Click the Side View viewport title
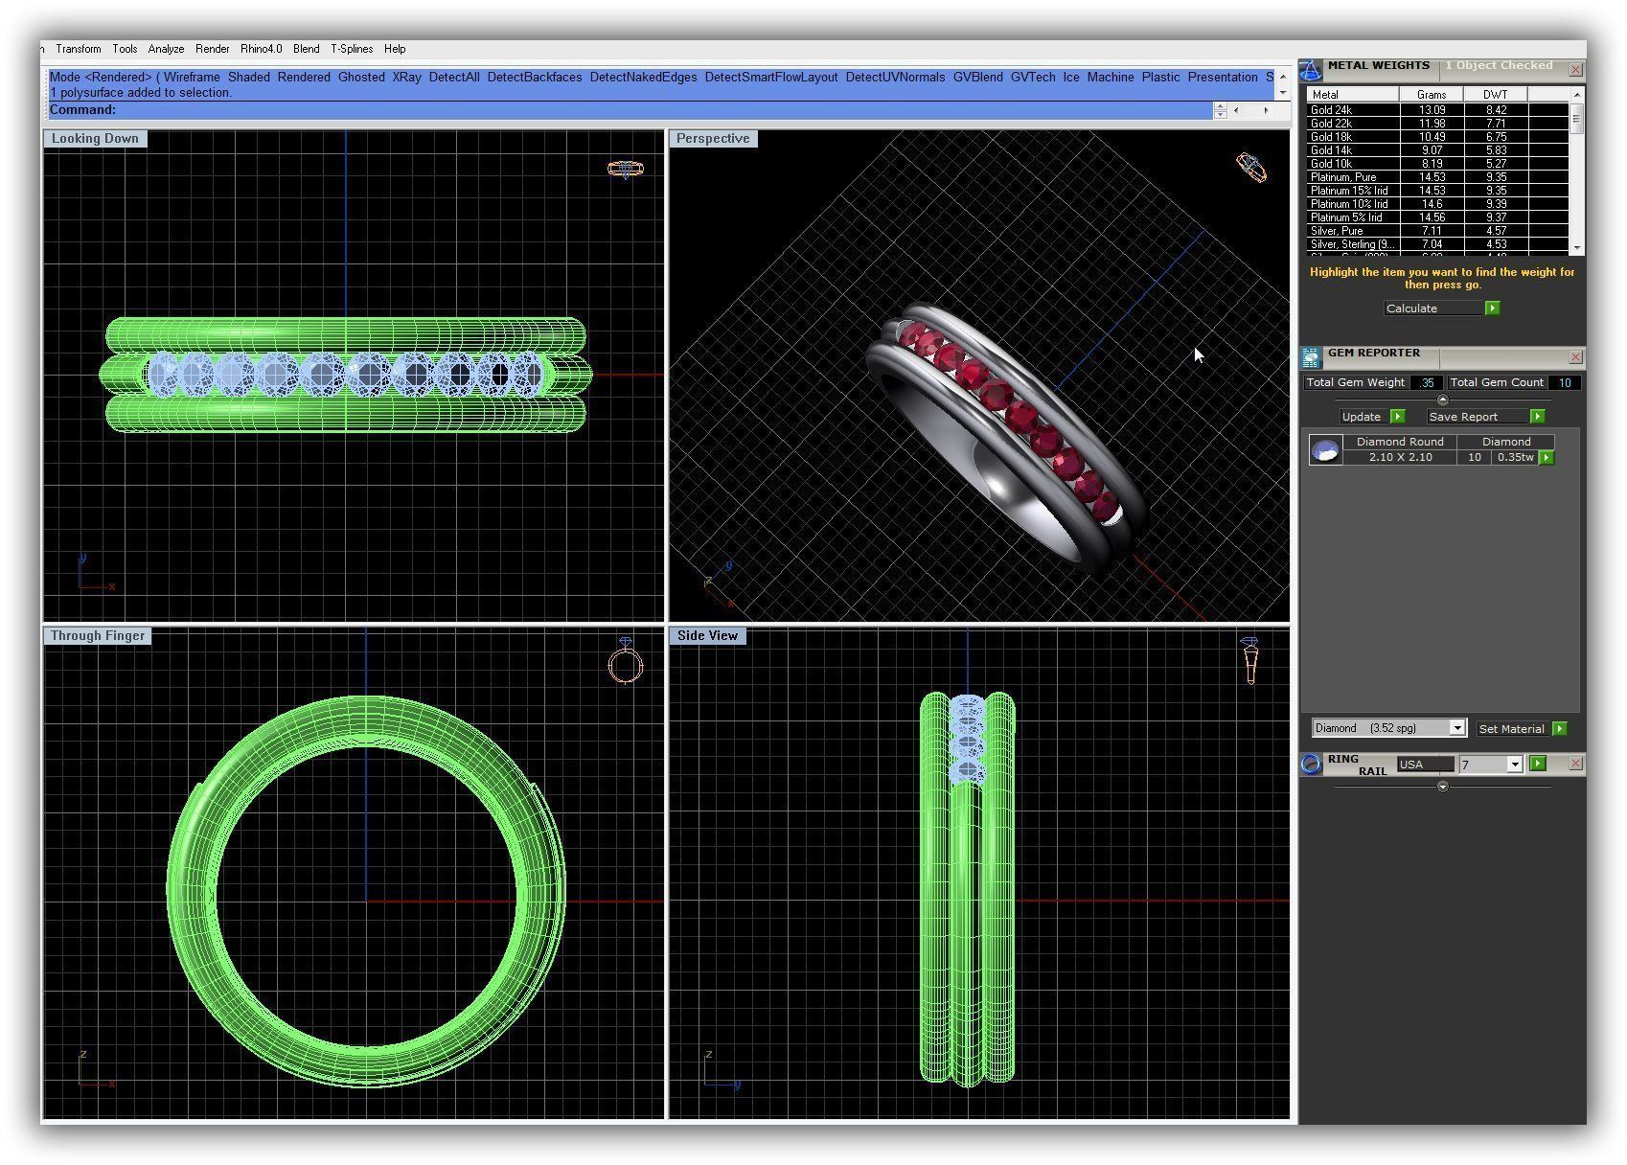 [707, 636]
